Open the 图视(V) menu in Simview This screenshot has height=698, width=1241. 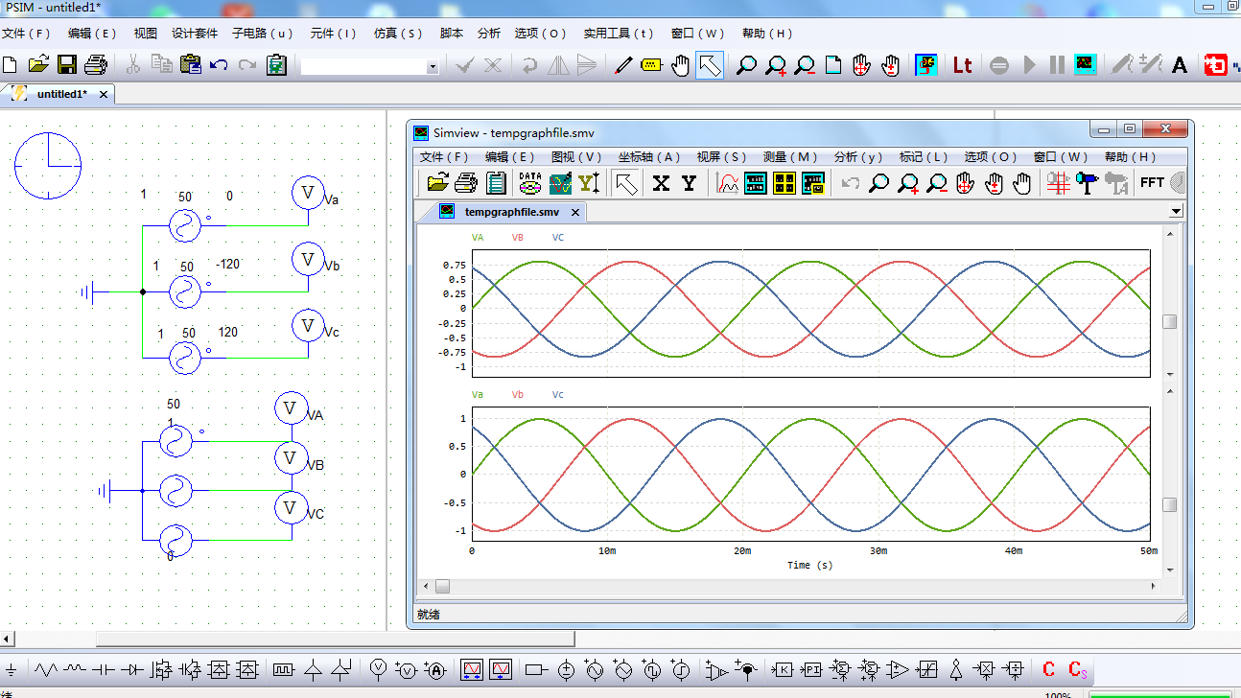tap(576, 157)
